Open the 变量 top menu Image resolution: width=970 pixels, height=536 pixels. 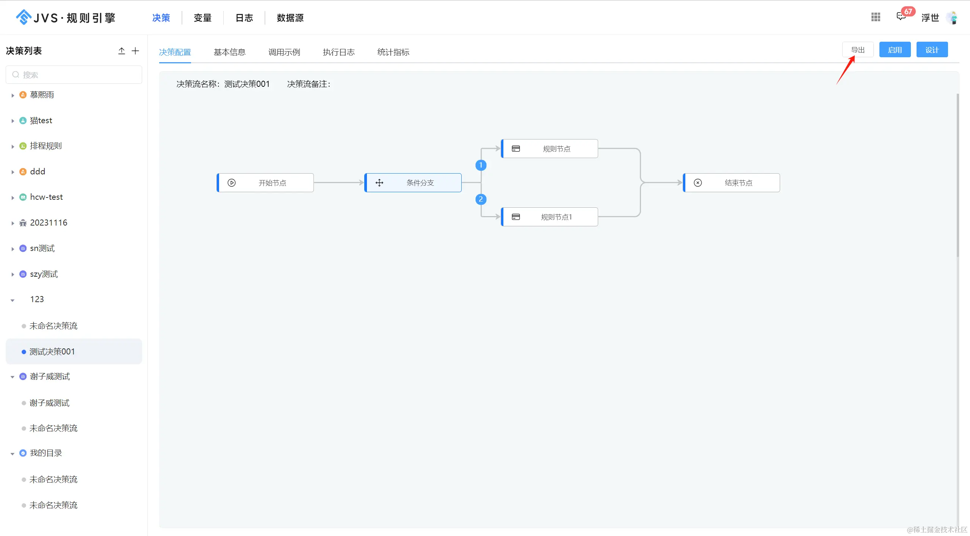click(x=202, y=18)
